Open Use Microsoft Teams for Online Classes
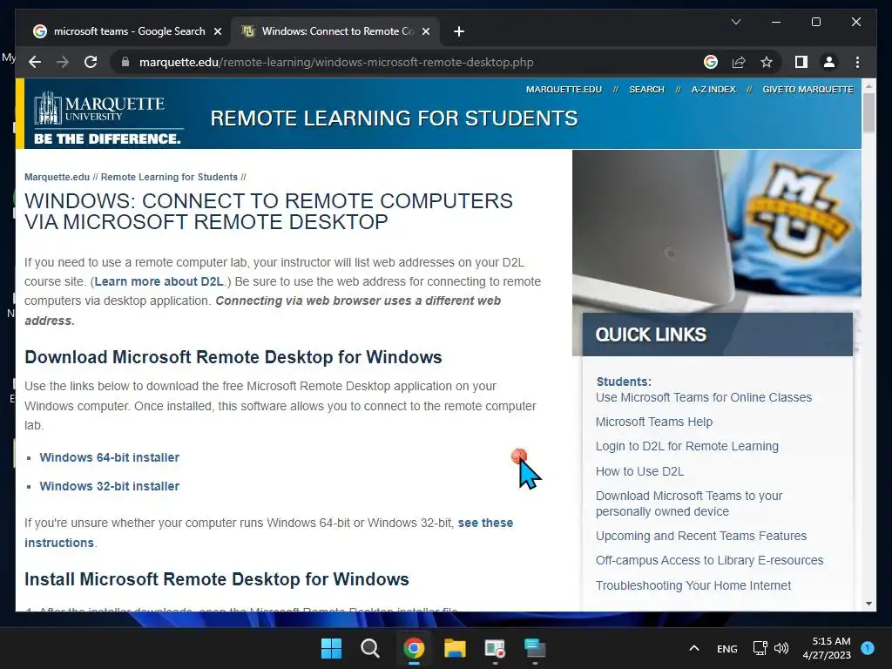This screenshot has height=669, width=892. [704, 397]
